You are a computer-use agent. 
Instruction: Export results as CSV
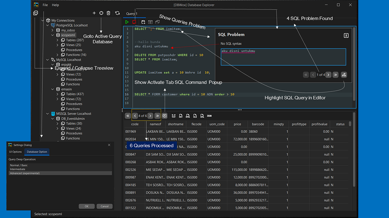pyautogui.click(x=180, y=116)
